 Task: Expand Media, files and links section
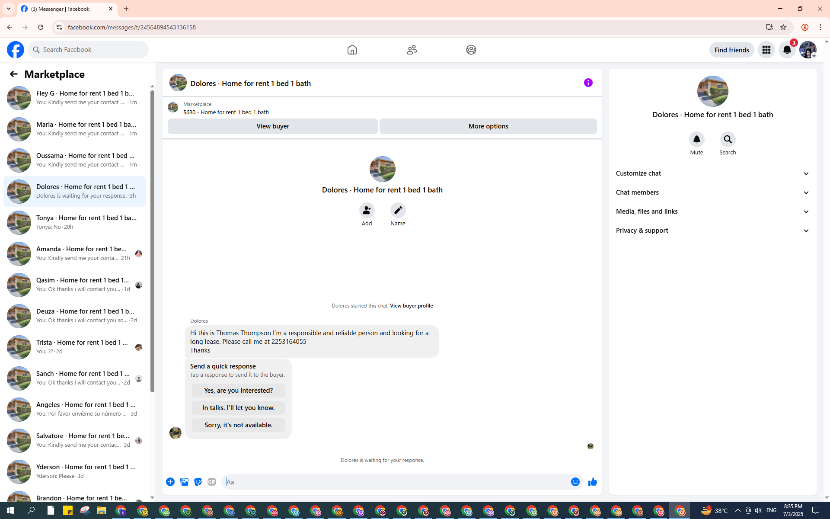(712, 211)
